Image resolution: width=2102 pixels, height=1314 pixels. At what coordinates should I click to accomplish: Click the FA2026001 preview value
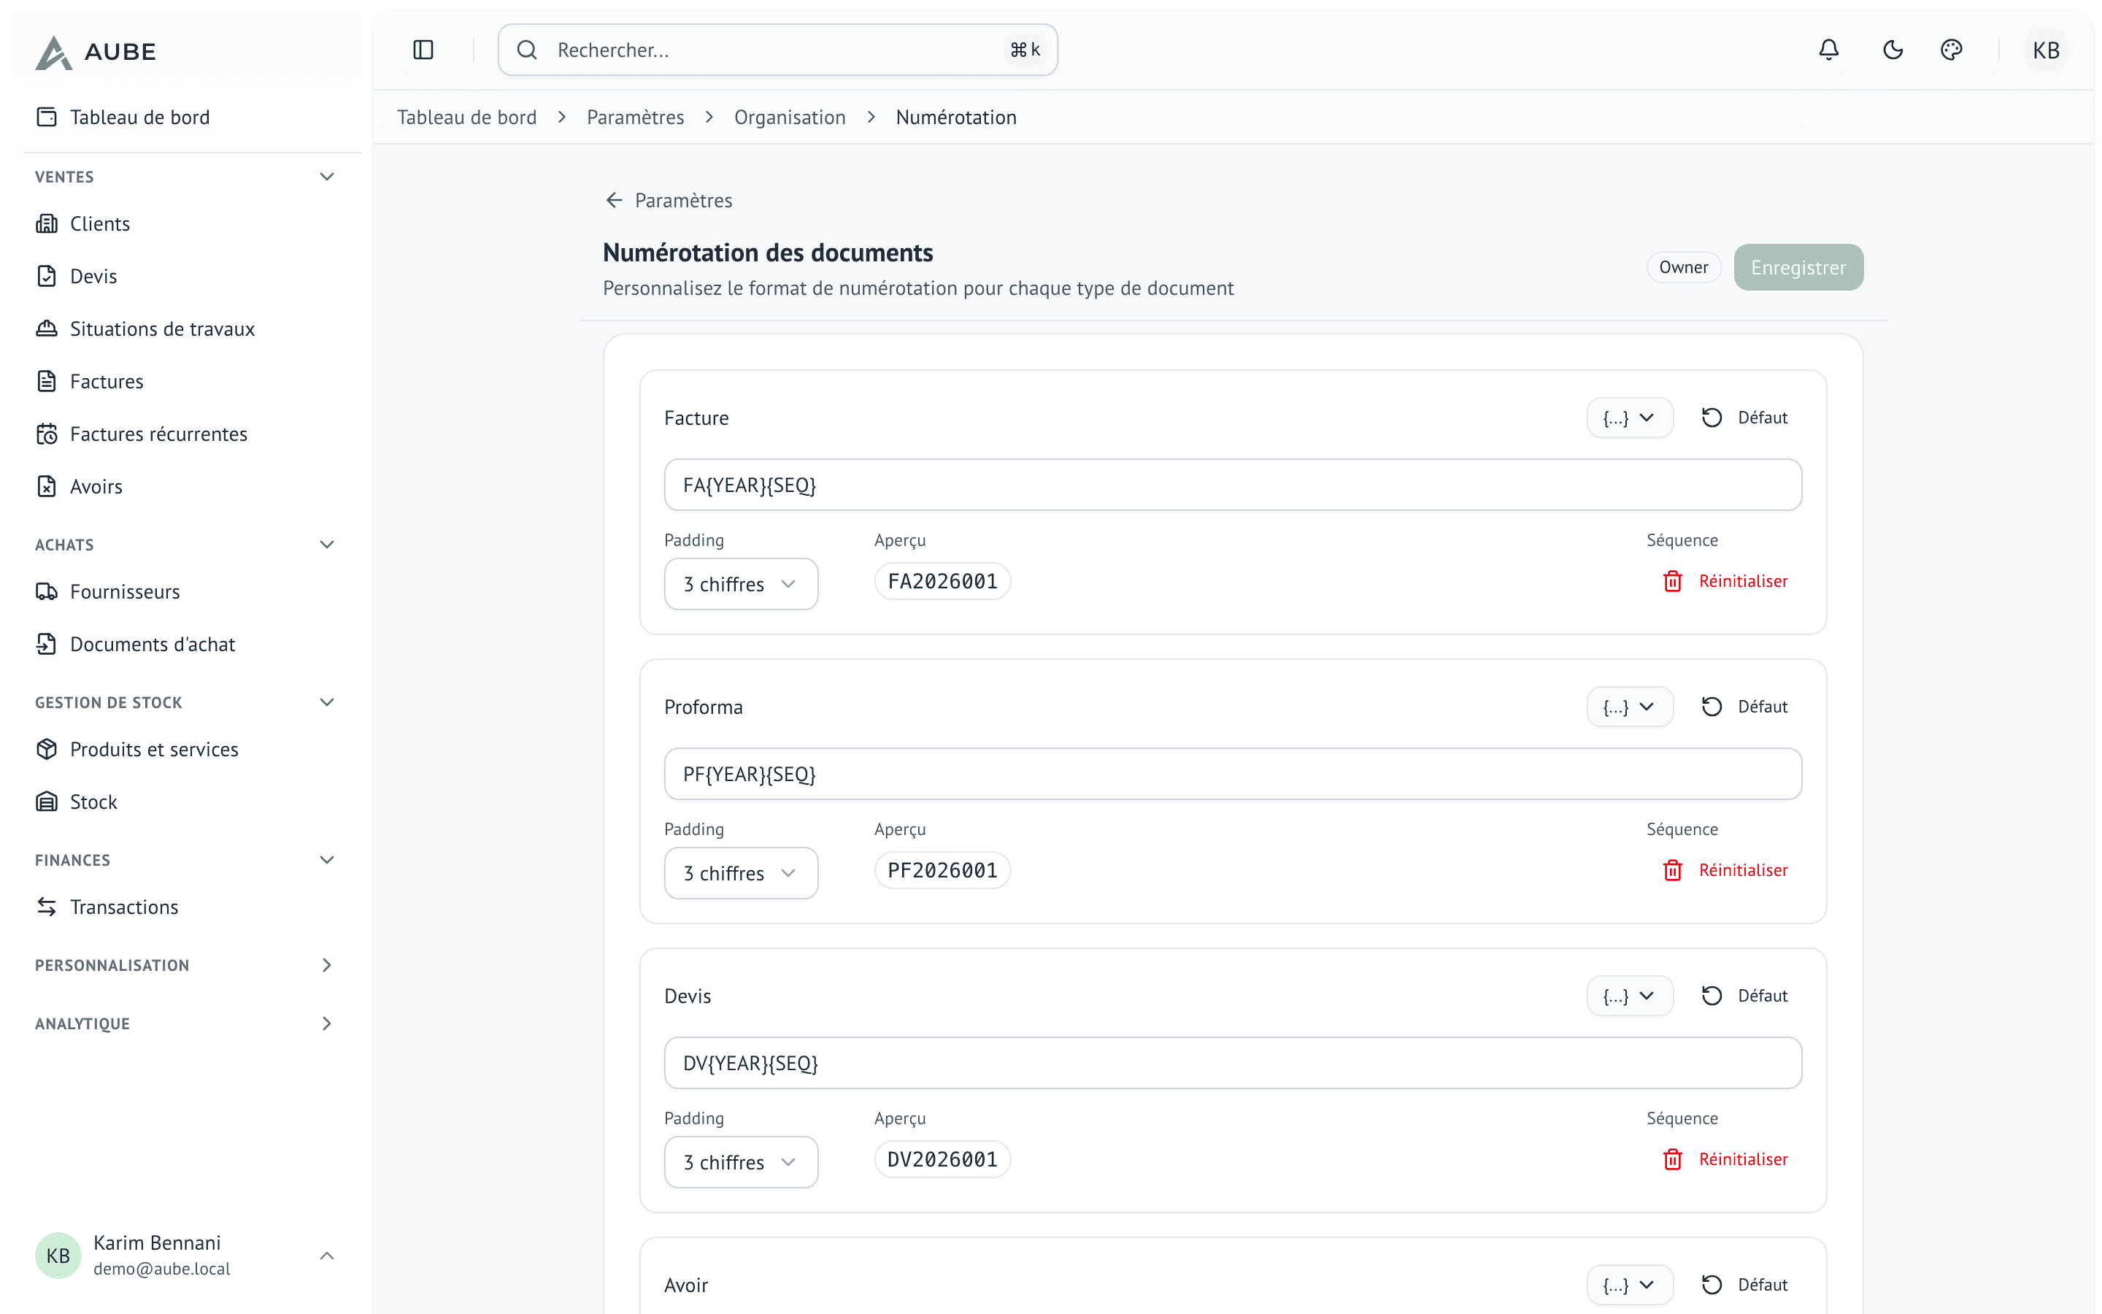pos(942,581)
